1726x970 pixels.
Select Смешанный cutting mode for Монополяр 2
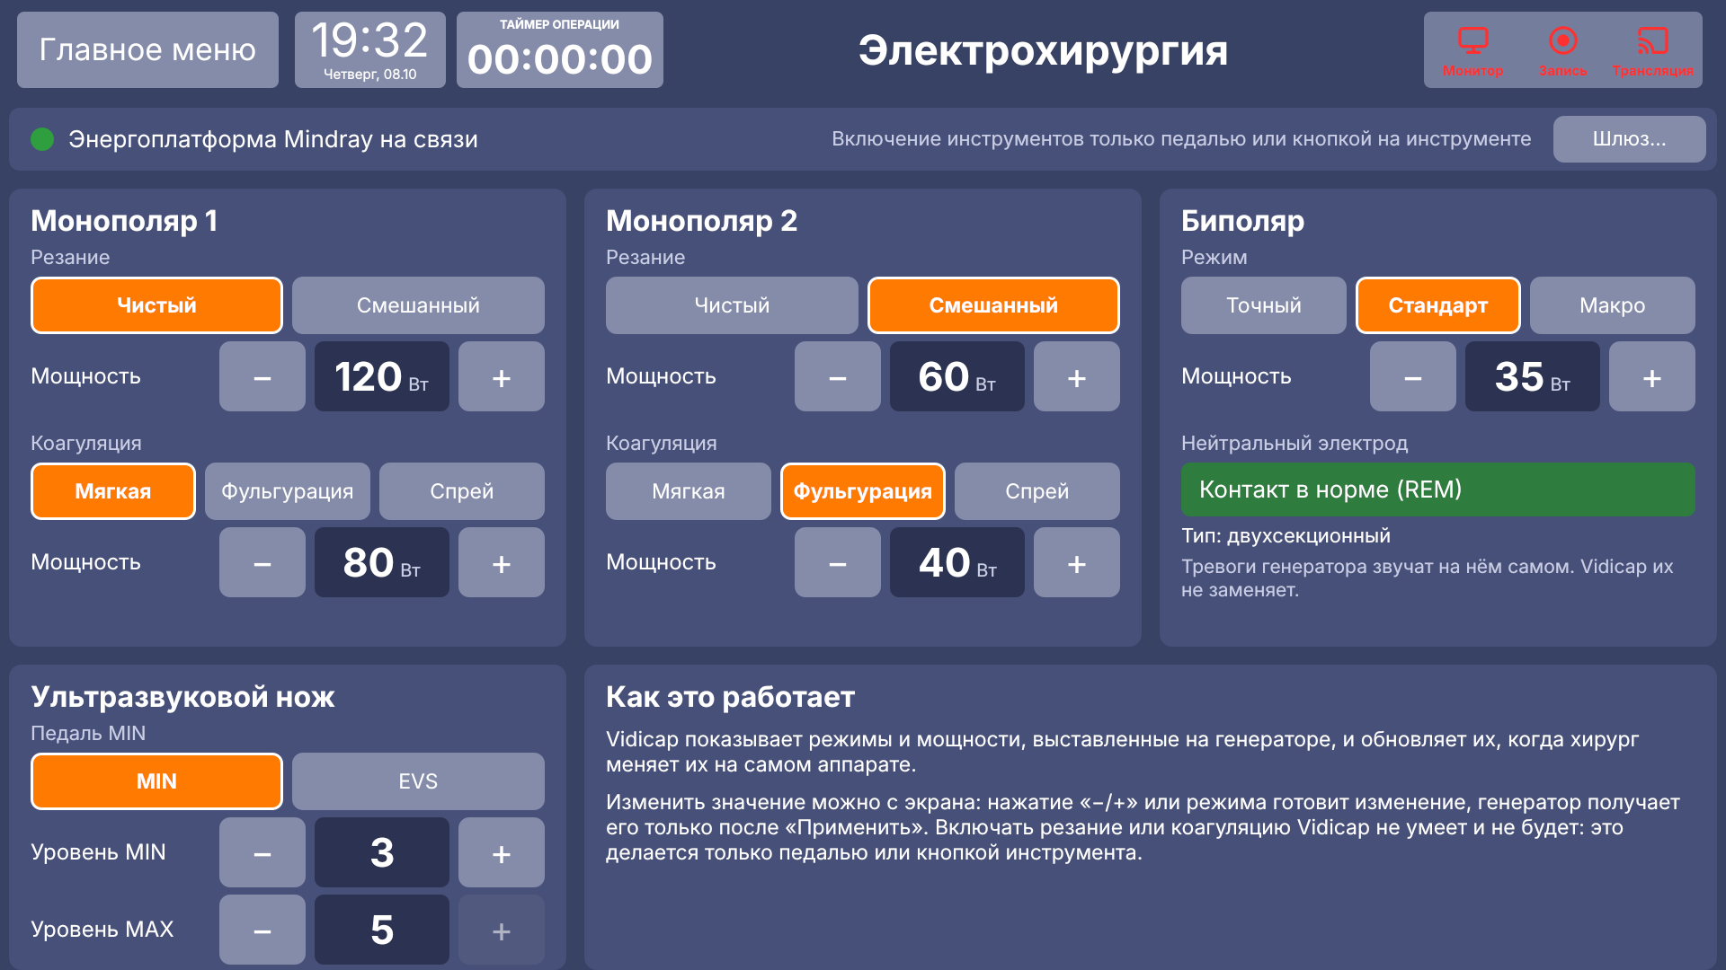(993, 305)
